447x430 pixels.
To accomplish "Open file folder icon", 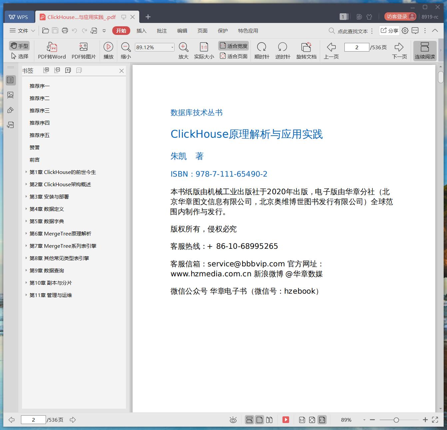I will (46, 31).
